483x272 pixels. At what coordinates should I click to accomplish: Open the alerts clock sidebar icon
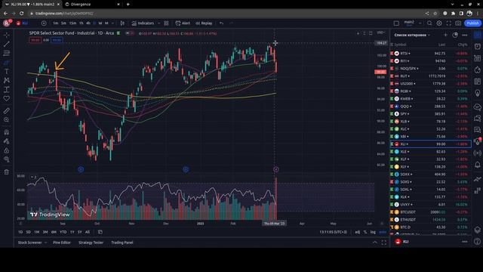click(x=478, y=47)
